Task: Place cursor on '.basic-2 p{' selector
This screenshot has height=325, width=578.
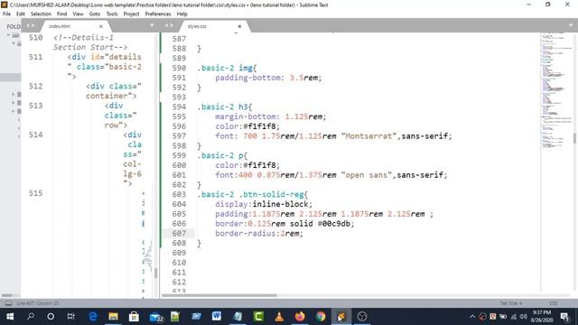Action: (222, 155)
